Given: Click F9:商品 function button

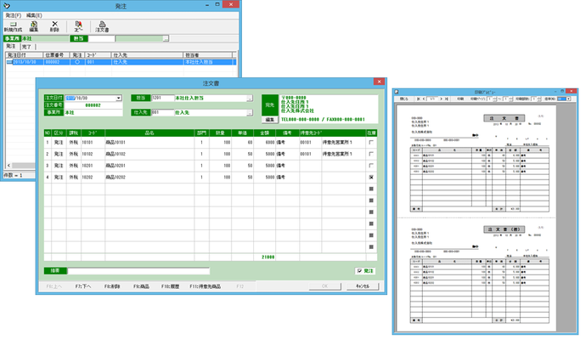Looking at the screenshot, I should 141,286.
